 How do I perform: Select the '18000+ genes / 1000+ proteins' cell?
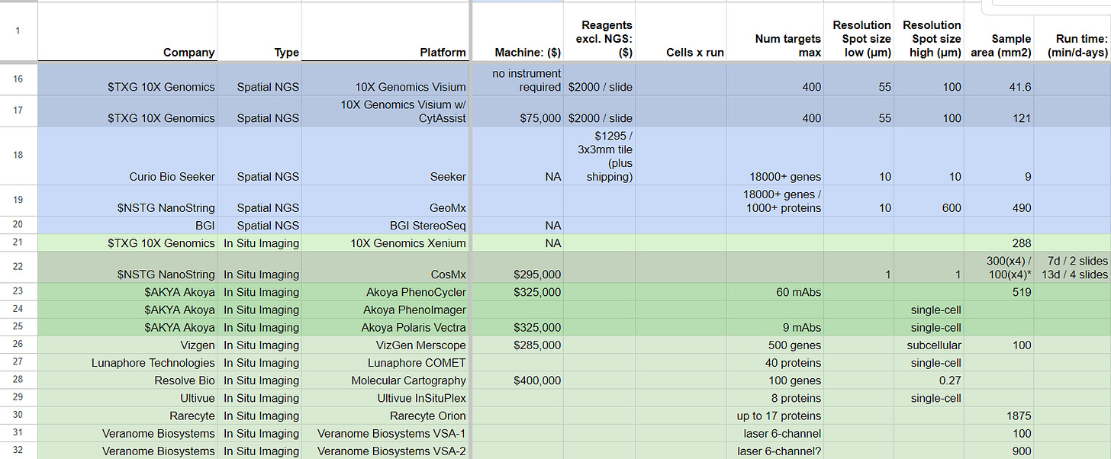(x=775, y=201)
